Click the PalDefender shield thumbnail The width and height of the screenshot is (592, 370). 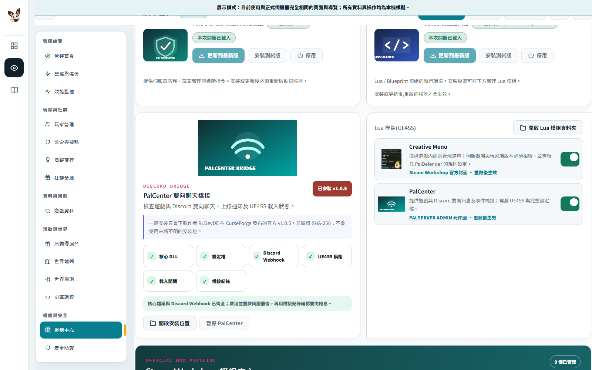click(x=165, y=45)
